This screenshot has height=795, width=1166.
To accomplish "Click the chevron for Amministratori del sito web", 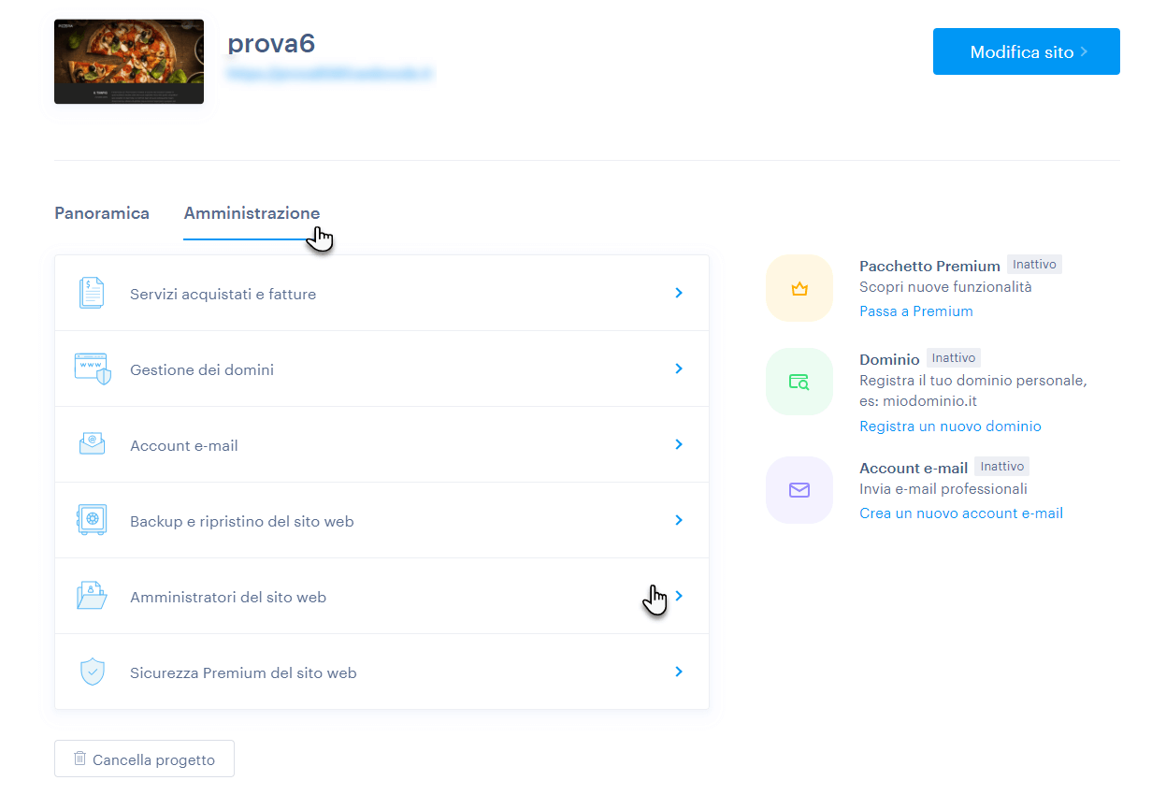I will point(680,596).
